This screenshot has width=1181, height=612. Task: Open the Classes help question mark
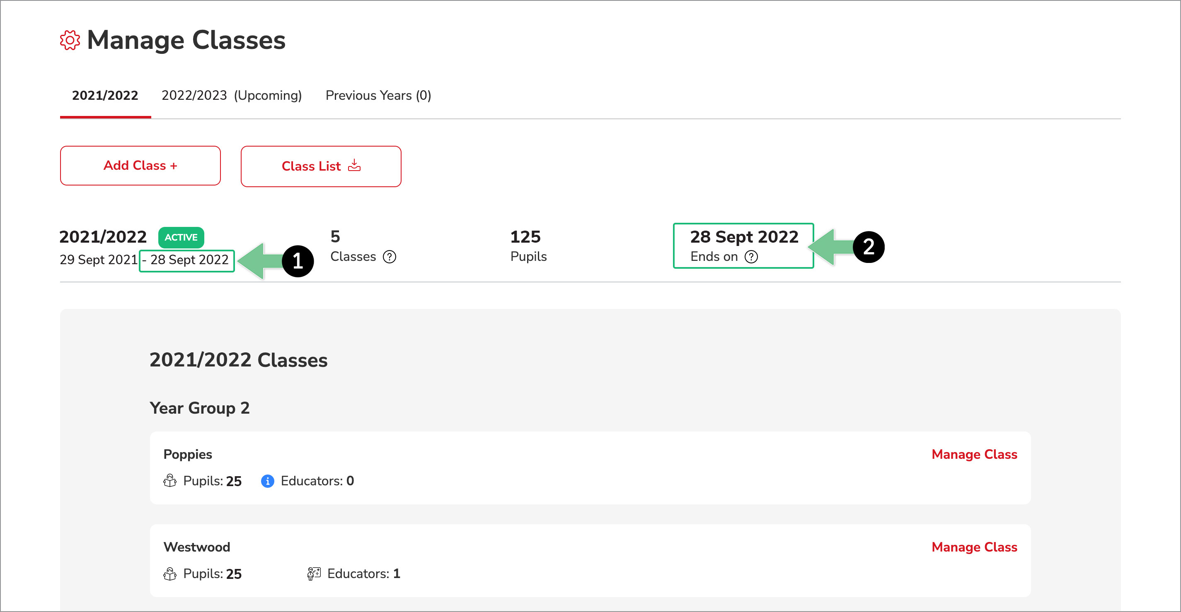pyautogui.click(x=389, y=257)
